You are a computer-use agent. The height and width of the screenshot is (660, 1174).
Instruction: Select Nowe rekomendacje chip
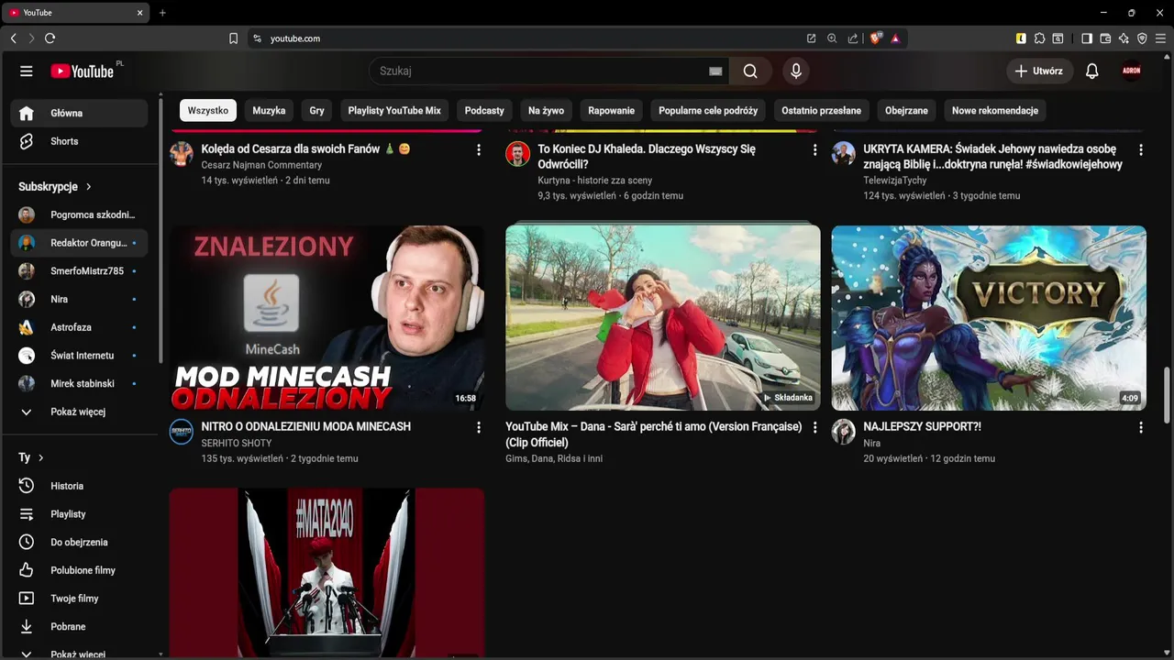[x=995, y=110]
